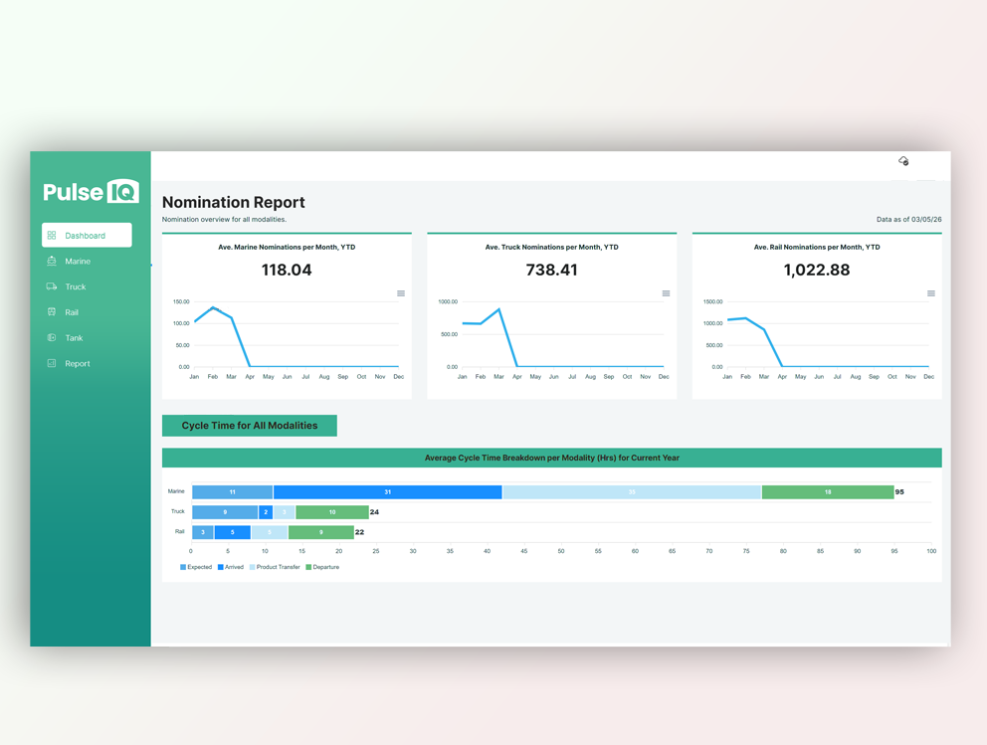Open the Marine nominations chart hamburger menu

click(401, 293)
